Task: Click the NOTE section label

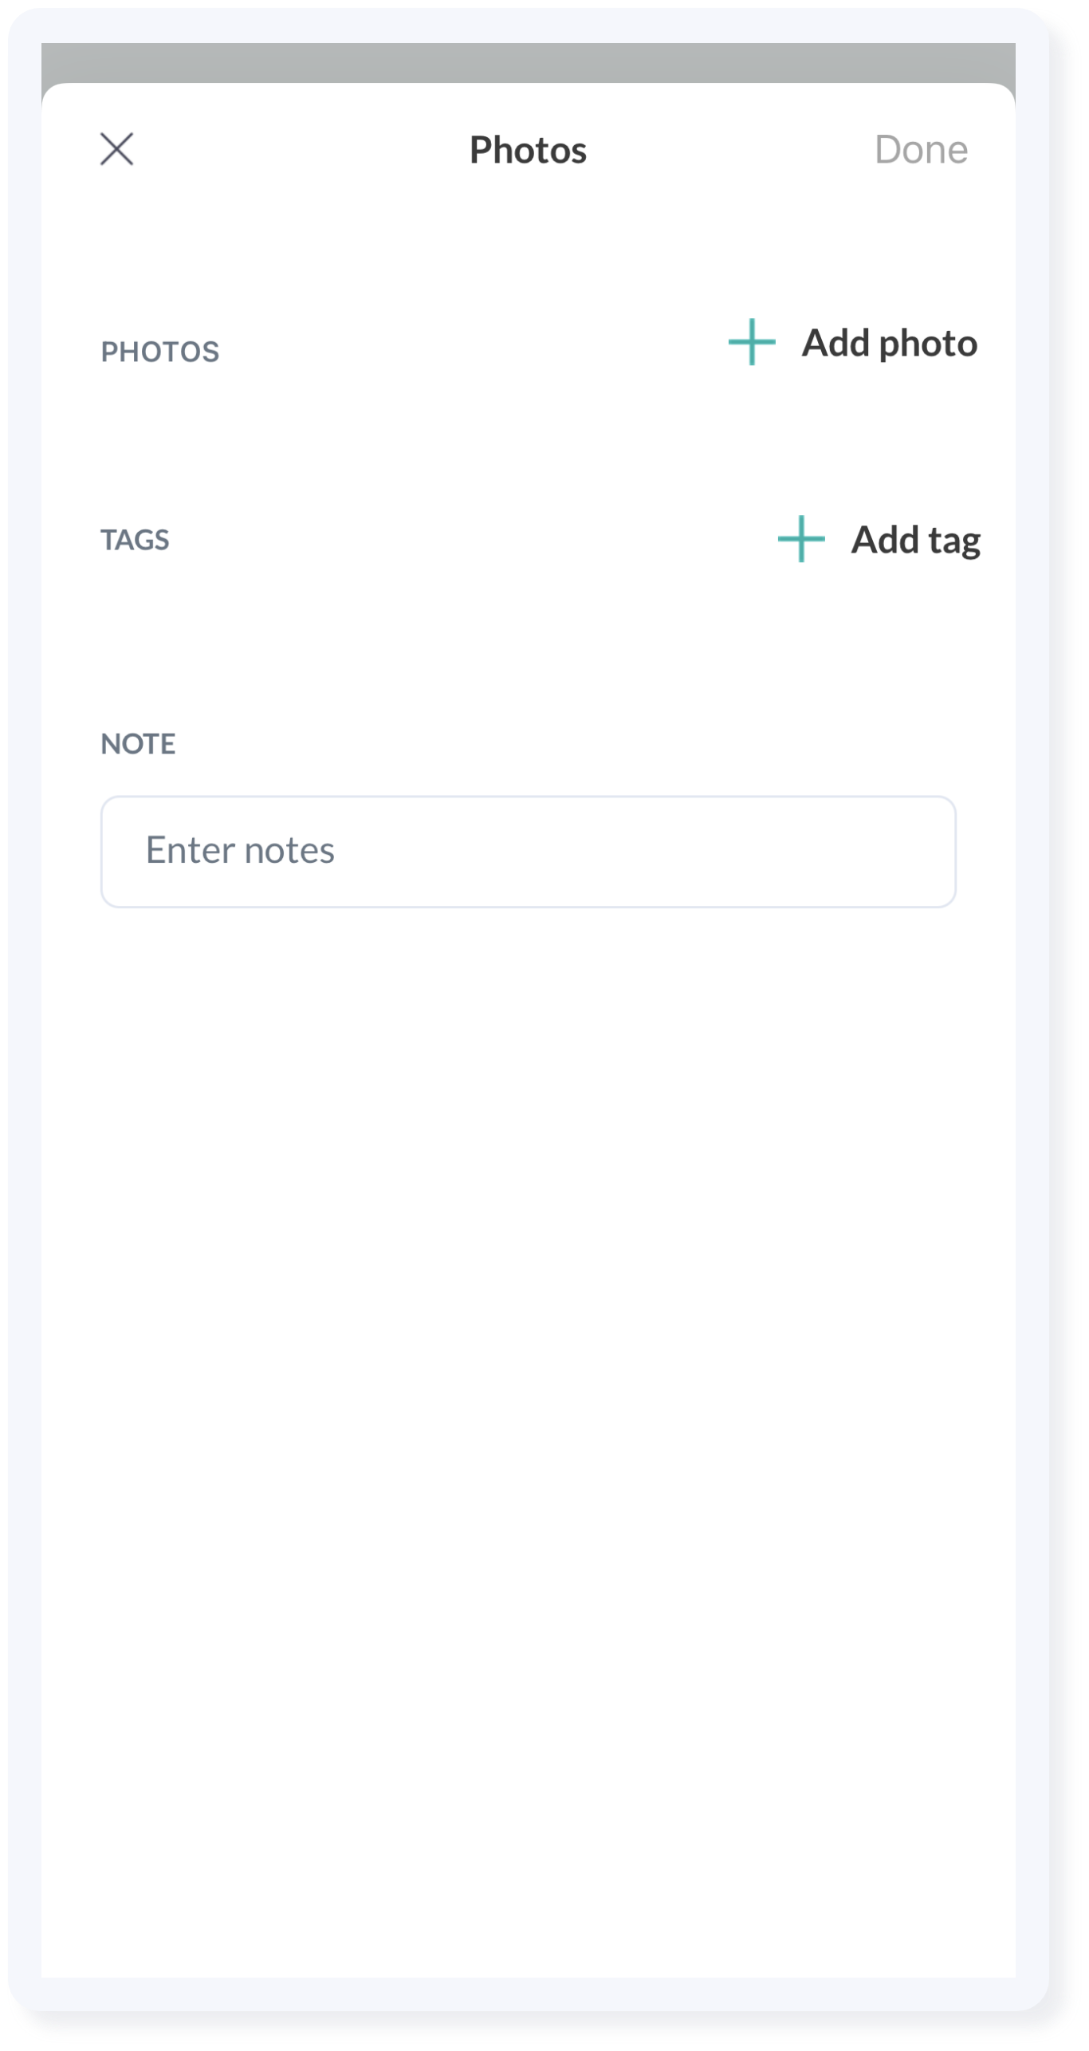Action: coord(138,744)
